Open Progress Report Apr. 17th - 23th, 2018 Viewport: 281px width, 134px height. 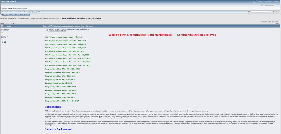(66, 44)
